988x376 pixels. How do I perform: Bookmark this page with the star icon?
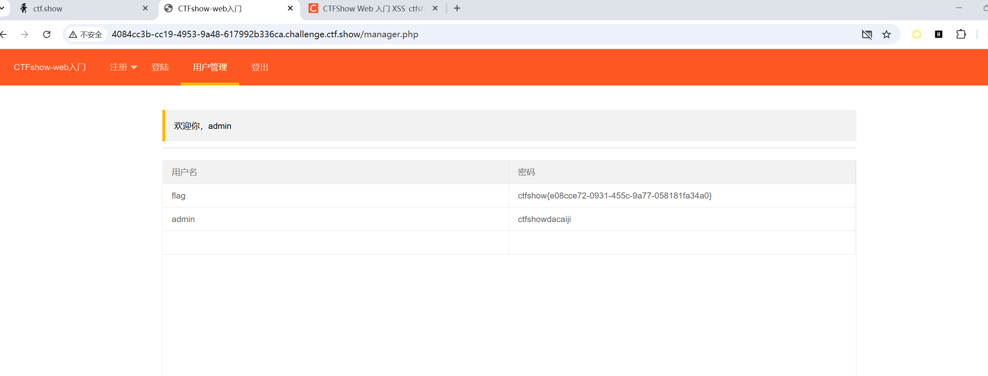(886, 34)
